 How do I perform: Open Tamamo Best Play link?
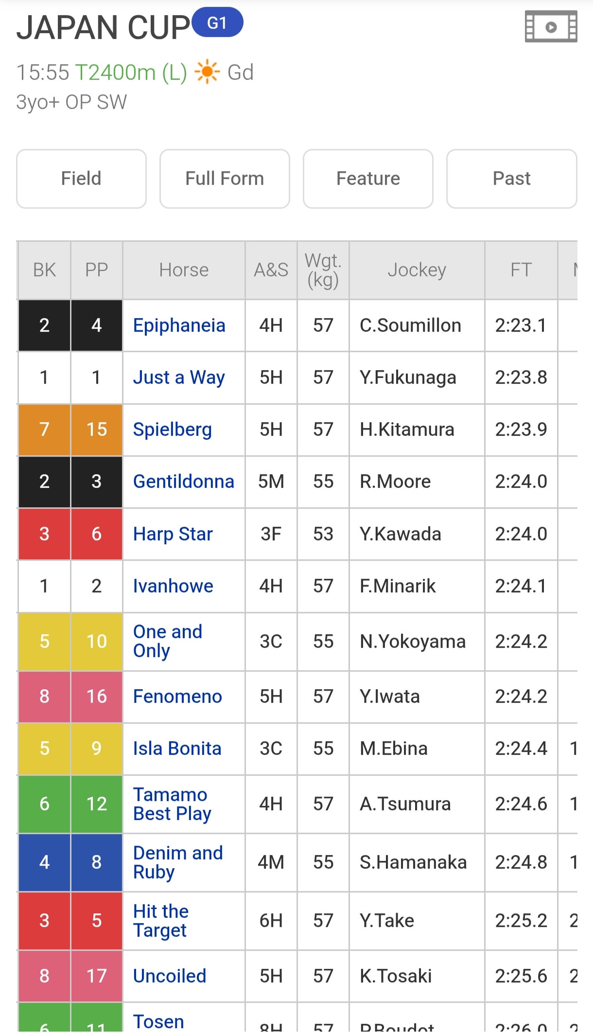click(x=172, y=804)
